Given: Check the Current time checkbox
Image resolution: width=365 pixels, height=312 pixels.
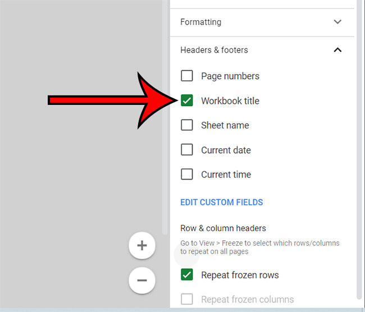Looking at the screenshot, I should click(x=186, y=175).
